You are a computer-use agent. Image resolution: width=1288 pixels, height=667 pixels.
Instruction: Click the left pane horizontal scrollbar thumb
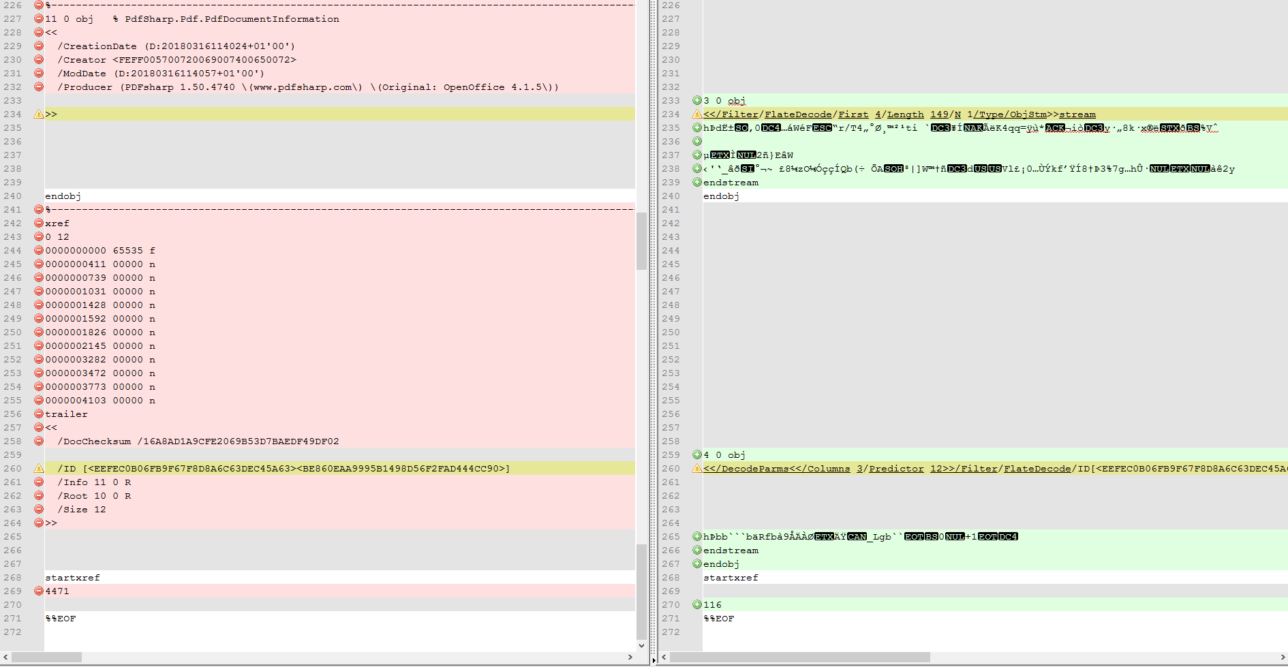(47, 657)
